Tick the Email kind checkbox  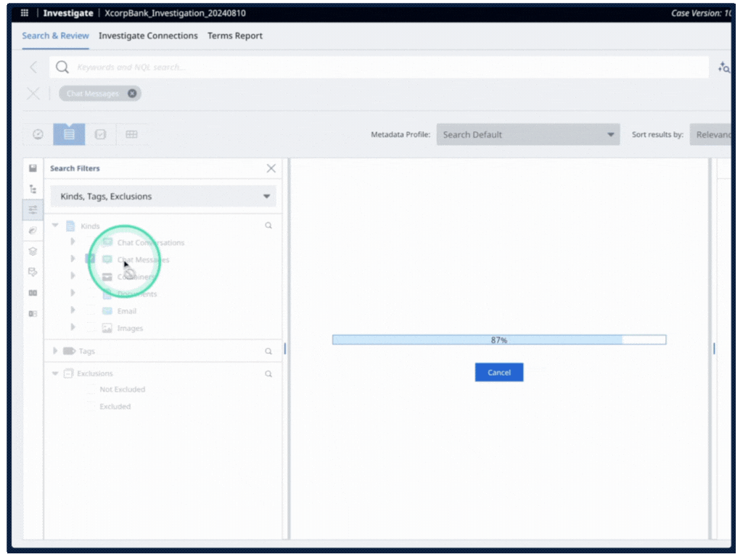[x=90, y=310]
